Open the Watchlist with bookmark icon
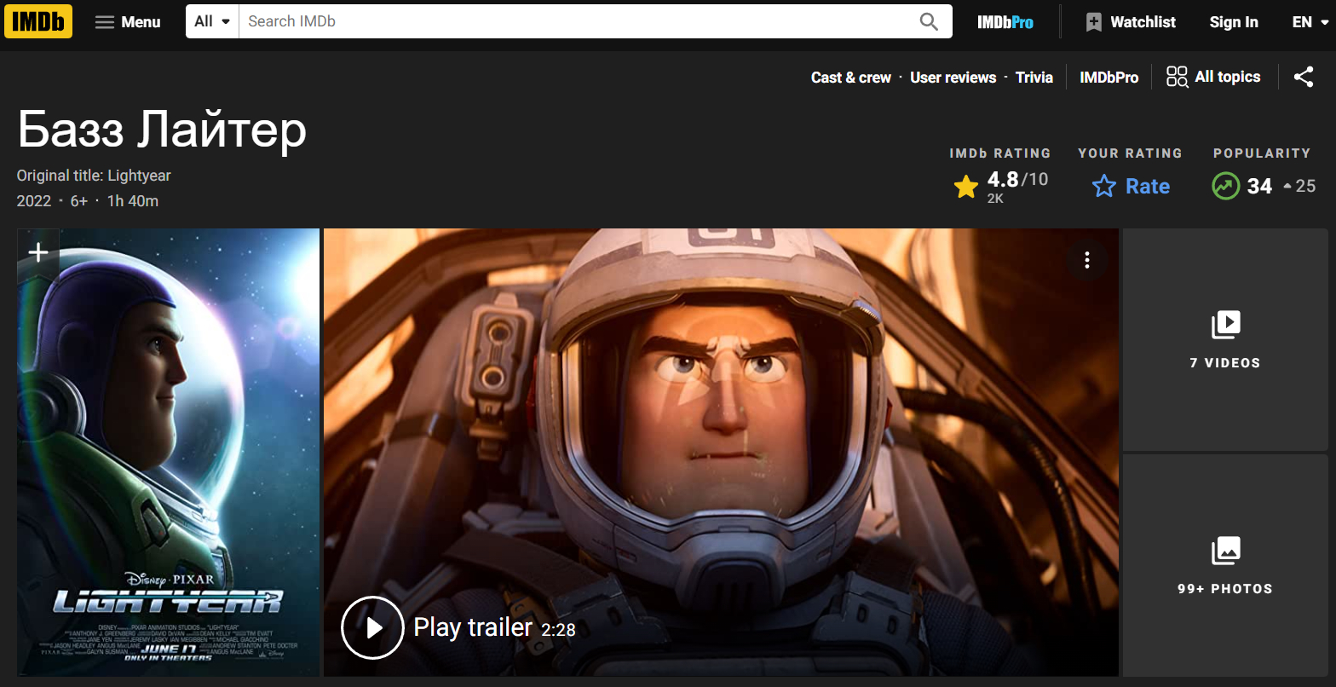1336x687 pixels. tap(1131, 22)
